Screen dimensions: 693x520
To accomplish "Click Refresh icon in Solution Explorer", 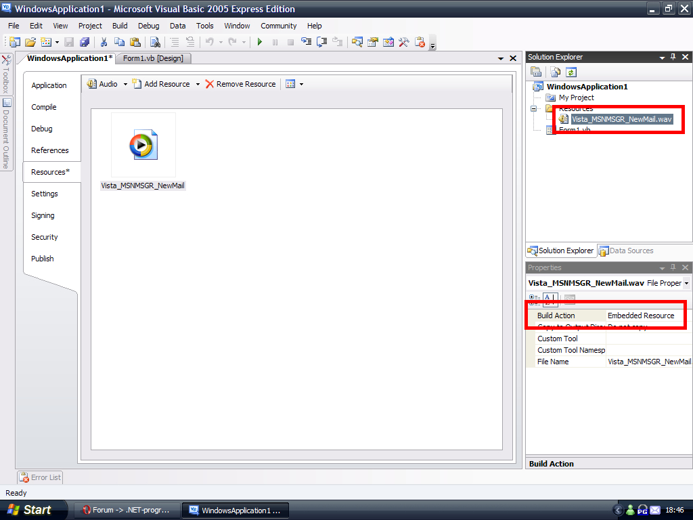I will (x=571, y=72).
